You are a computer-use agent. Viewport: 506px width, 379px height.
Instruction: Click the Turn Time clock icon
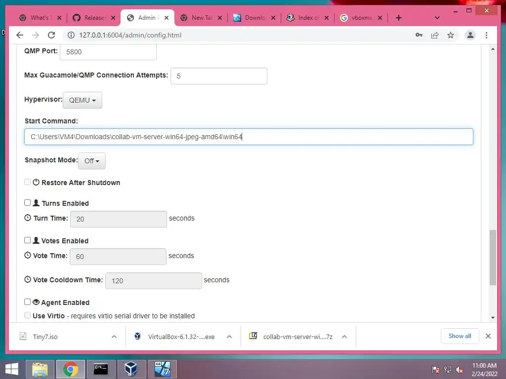coord(28,218)
